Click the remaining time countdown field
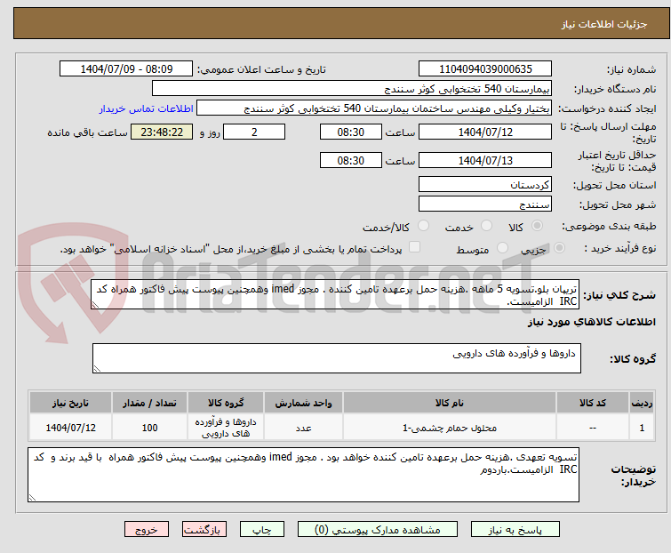The width and height of the screenshot is (671, 553). [x=161, y=132]
